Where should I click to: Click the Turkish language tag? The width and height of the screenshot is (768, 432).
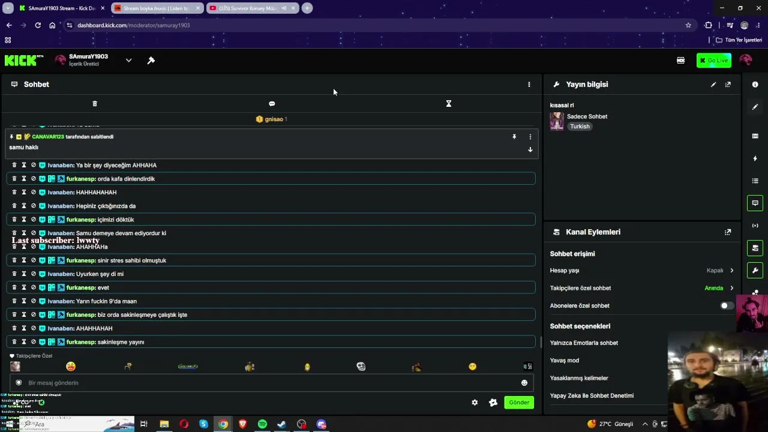coord(580,127)
